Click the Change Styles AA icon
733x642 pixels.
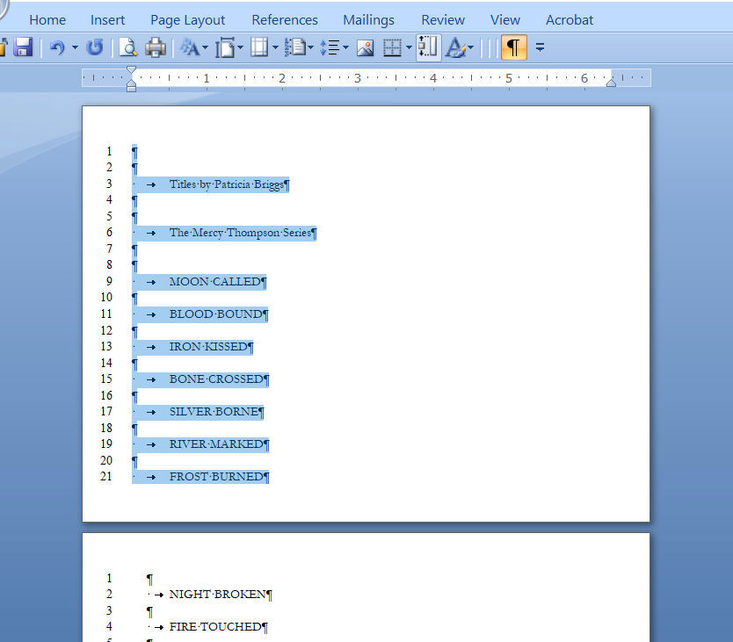(x=190, y=47)
